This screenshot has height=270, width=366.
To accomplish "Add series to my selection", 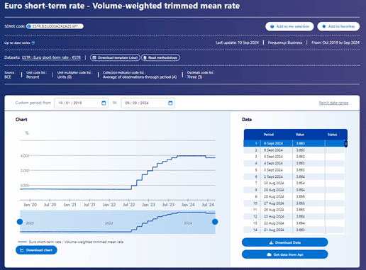I will click(x=289, y=26).
